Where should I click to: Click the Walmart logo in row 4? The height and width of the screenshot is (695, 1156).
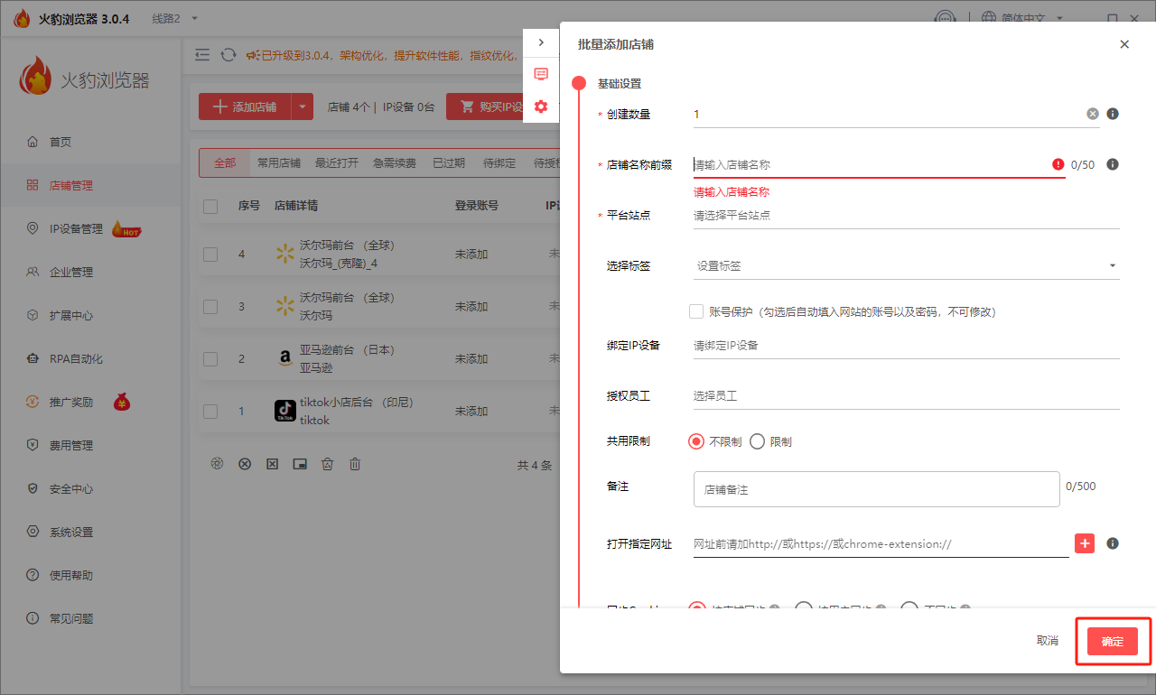285,255
